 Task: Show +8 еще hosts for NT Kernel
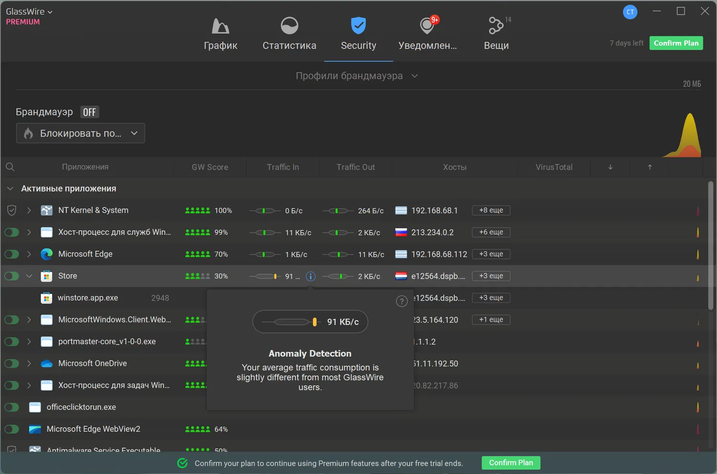[x=491, y=210]
